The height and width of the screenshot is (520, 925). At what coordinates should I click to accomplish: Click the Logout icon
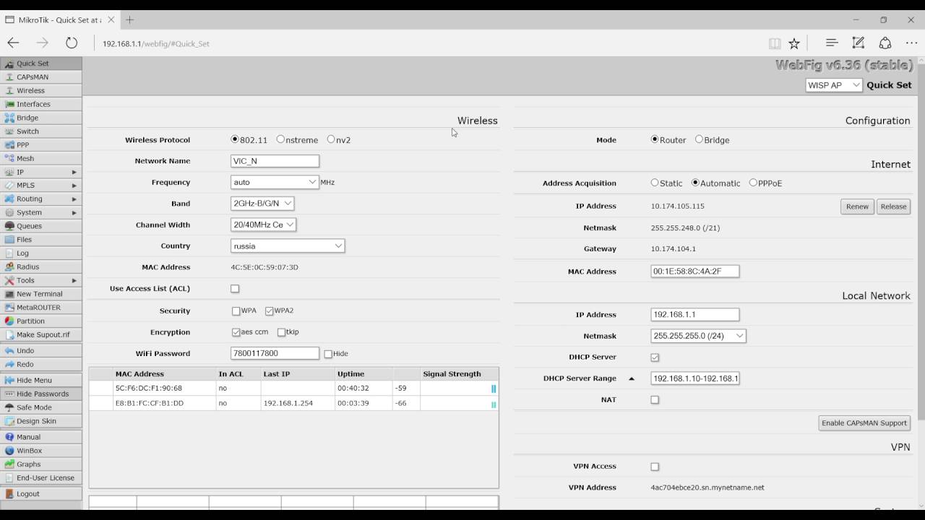[x=9, y=494]
